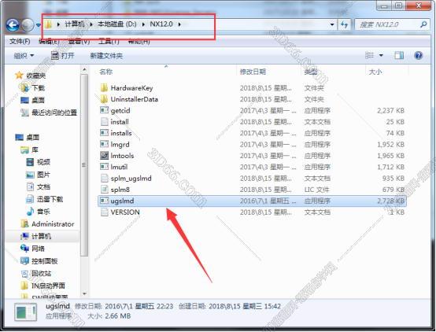Open the 组织 dropdown

(24, 56)
